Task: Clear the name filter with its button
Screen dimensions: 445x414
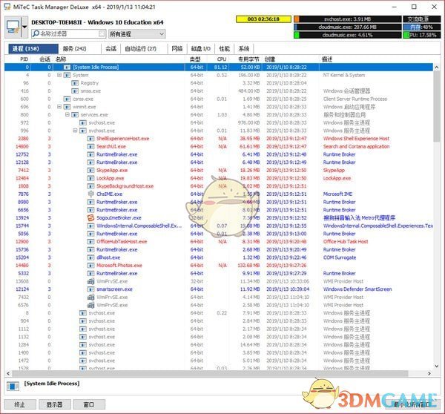Action: tap(102, 34)
